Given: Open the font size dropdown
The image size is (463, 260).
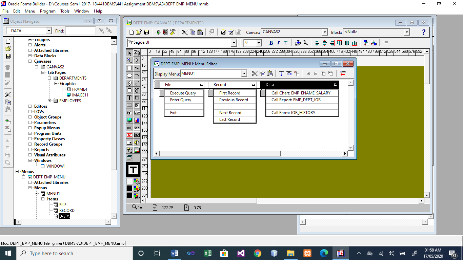Looking at the screenshot, I should 259,43.
